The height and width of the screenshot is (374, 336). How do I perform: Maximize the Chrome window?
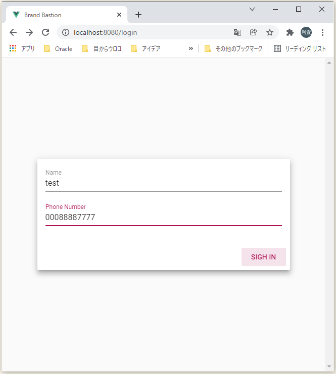(x=299, y=9)
